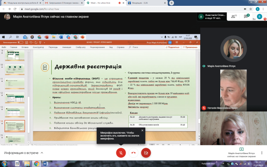Close the microphone muted tooltip
The image size is (267, 167).
pos(142,130)
